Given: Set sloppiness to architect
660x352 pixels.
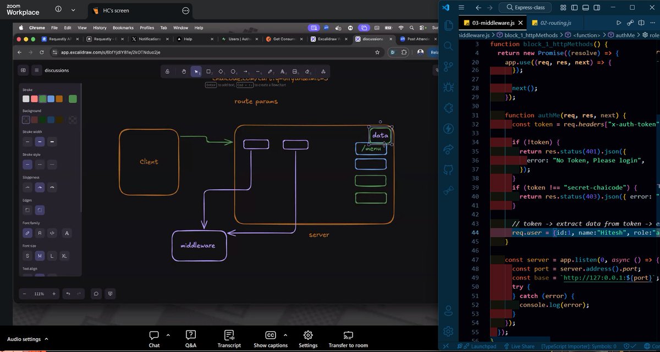Looking at the screenshot, I should click(26, 187).
